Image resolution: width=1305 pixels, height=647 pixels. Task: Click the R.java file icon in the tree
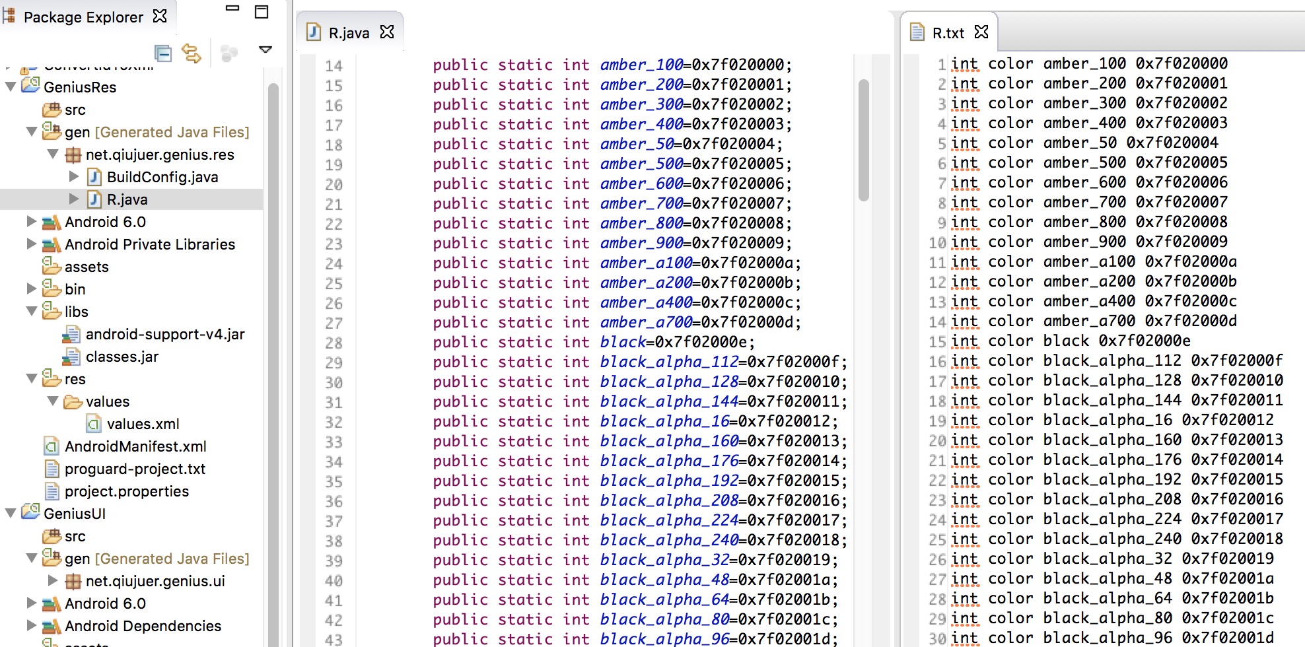click(94, 199)
